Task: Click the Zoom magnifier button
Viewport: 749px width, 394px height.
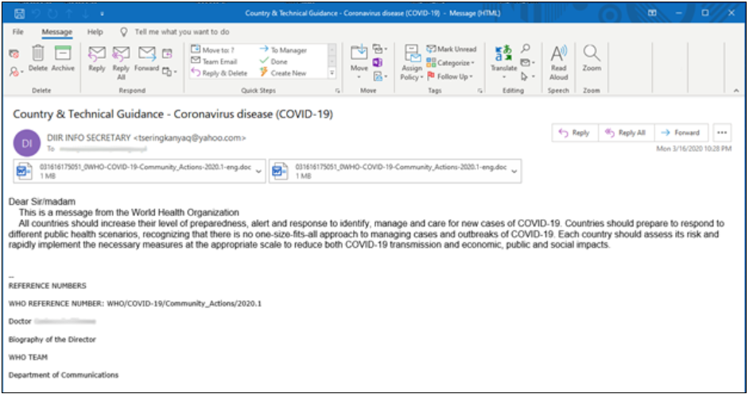Action: pyautogui.click(x=592, y=59)
